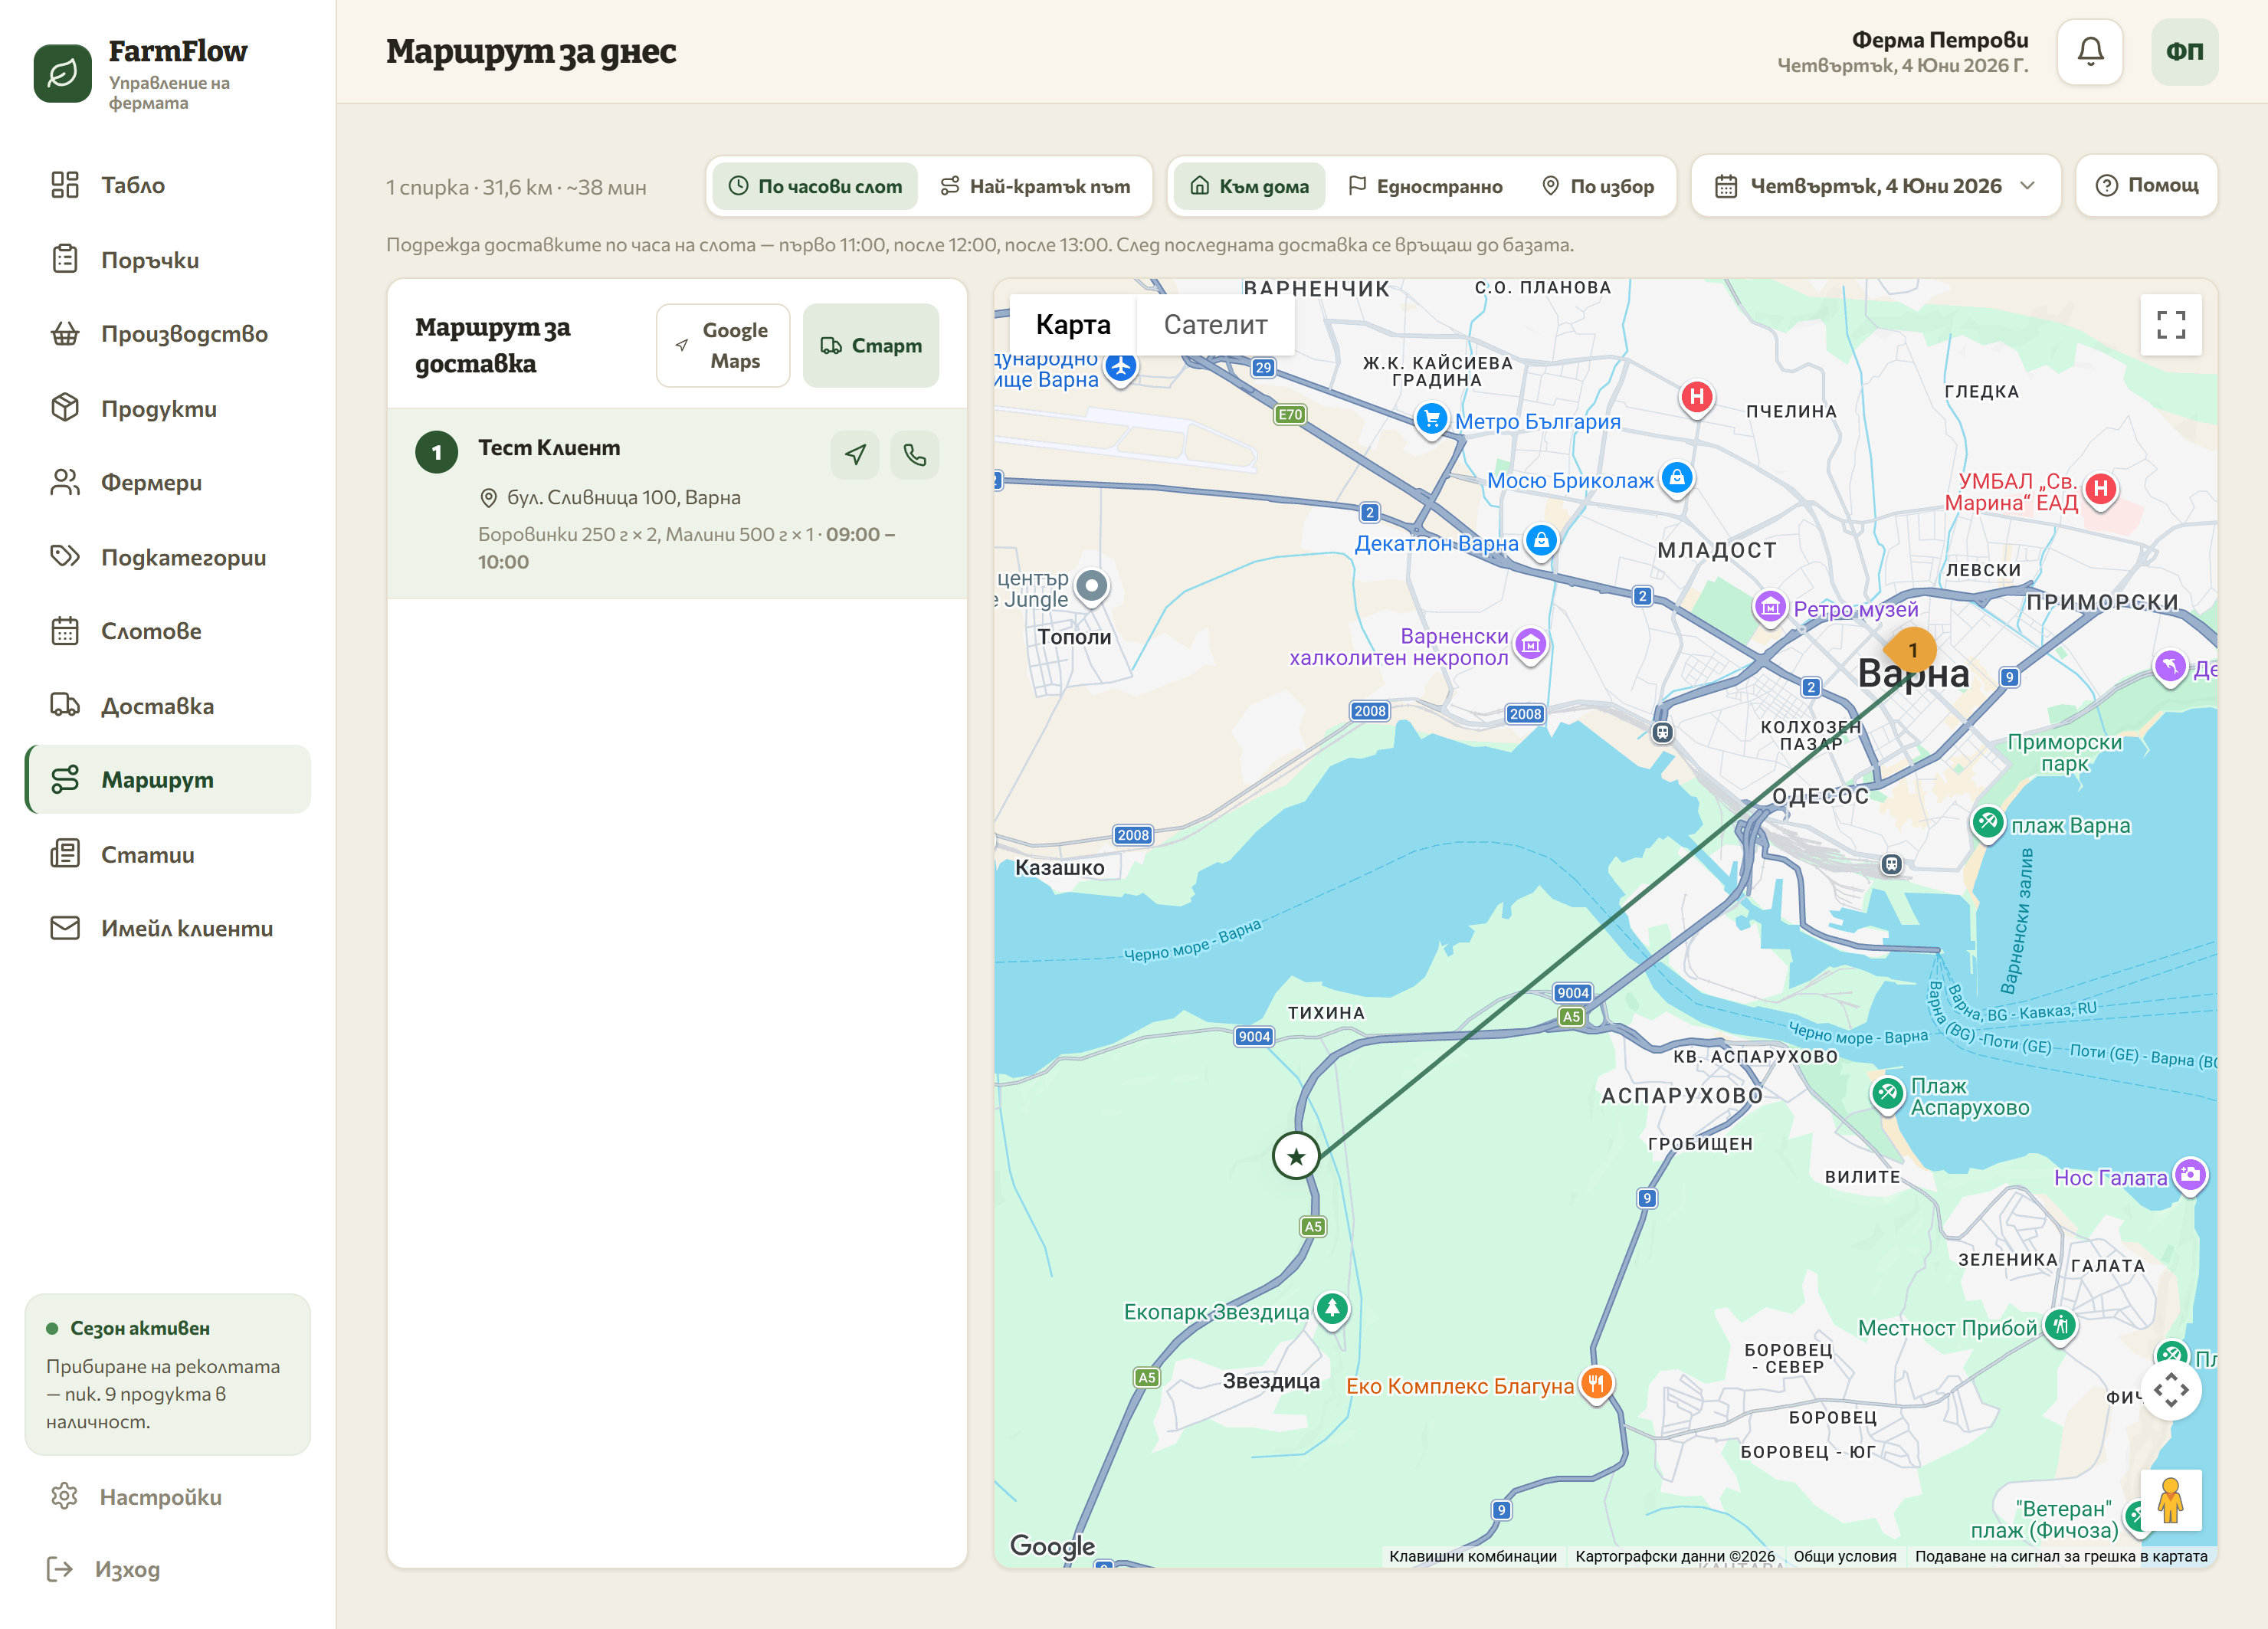
Task: Click Еко Комплекс Благуна restaurant pin
Action: [1596, 1384]
